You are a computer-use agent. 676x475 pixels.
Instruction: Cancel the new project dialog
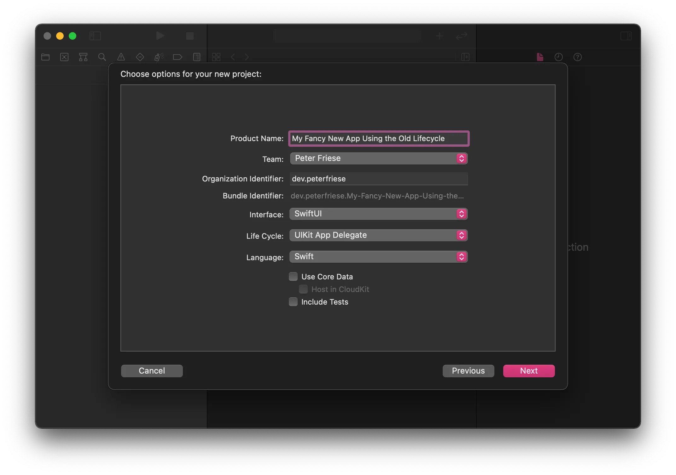pos(152,371)
